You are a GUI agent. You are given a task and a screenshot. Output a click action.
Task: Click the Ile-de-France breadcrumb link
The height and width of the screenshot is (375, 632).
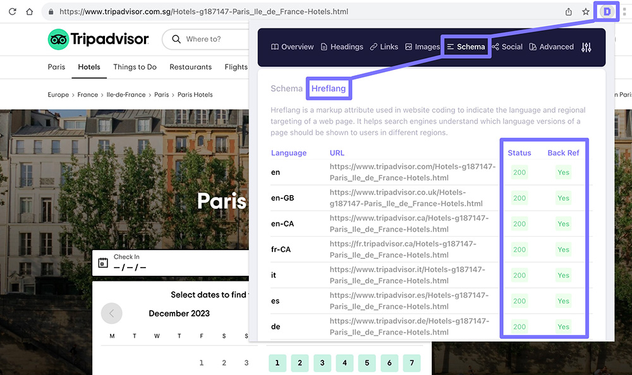pos(126,95)
